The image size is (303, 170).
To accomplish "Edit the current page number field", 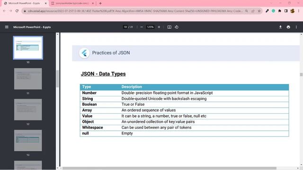I will click(125, 27).
